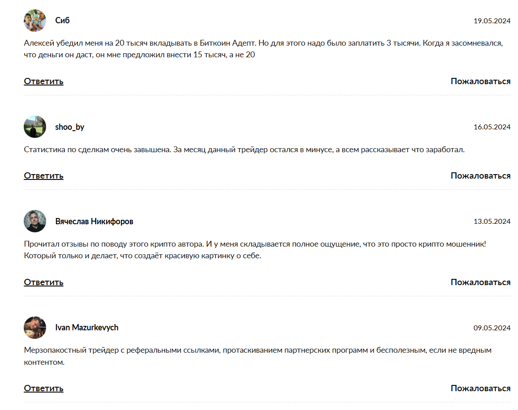Report Вячеслав Никифоров's review

[480, 282]
